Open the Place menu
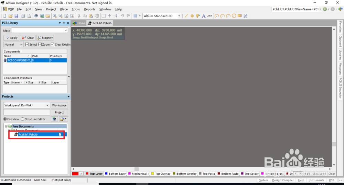344x185 pixels. [x=64, y=9]
